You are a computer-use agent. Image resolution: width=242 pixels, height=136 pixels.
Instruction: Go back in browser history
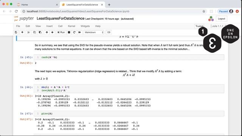tap(4, 11)
